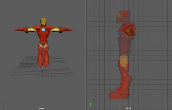172x110 pixels.
Task: Click the persp viewport label
Action: tap(42, 108)
